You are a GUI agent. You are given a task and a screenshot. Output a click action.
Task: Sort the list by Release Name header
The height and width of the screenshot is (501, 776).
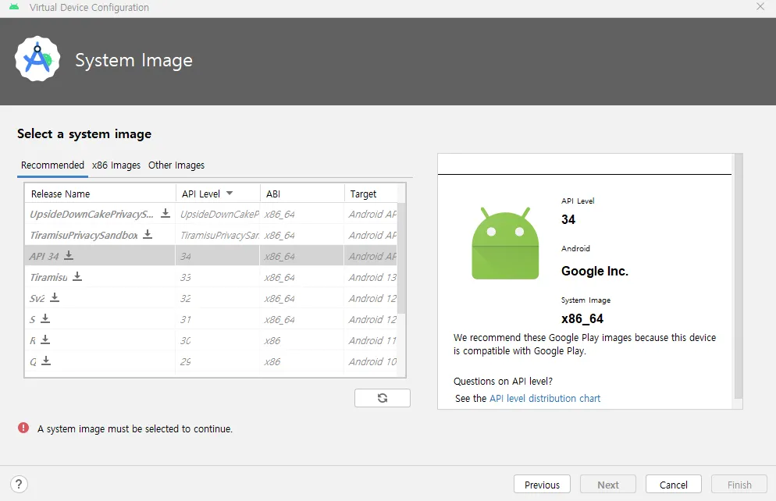[x=61, y=194]
